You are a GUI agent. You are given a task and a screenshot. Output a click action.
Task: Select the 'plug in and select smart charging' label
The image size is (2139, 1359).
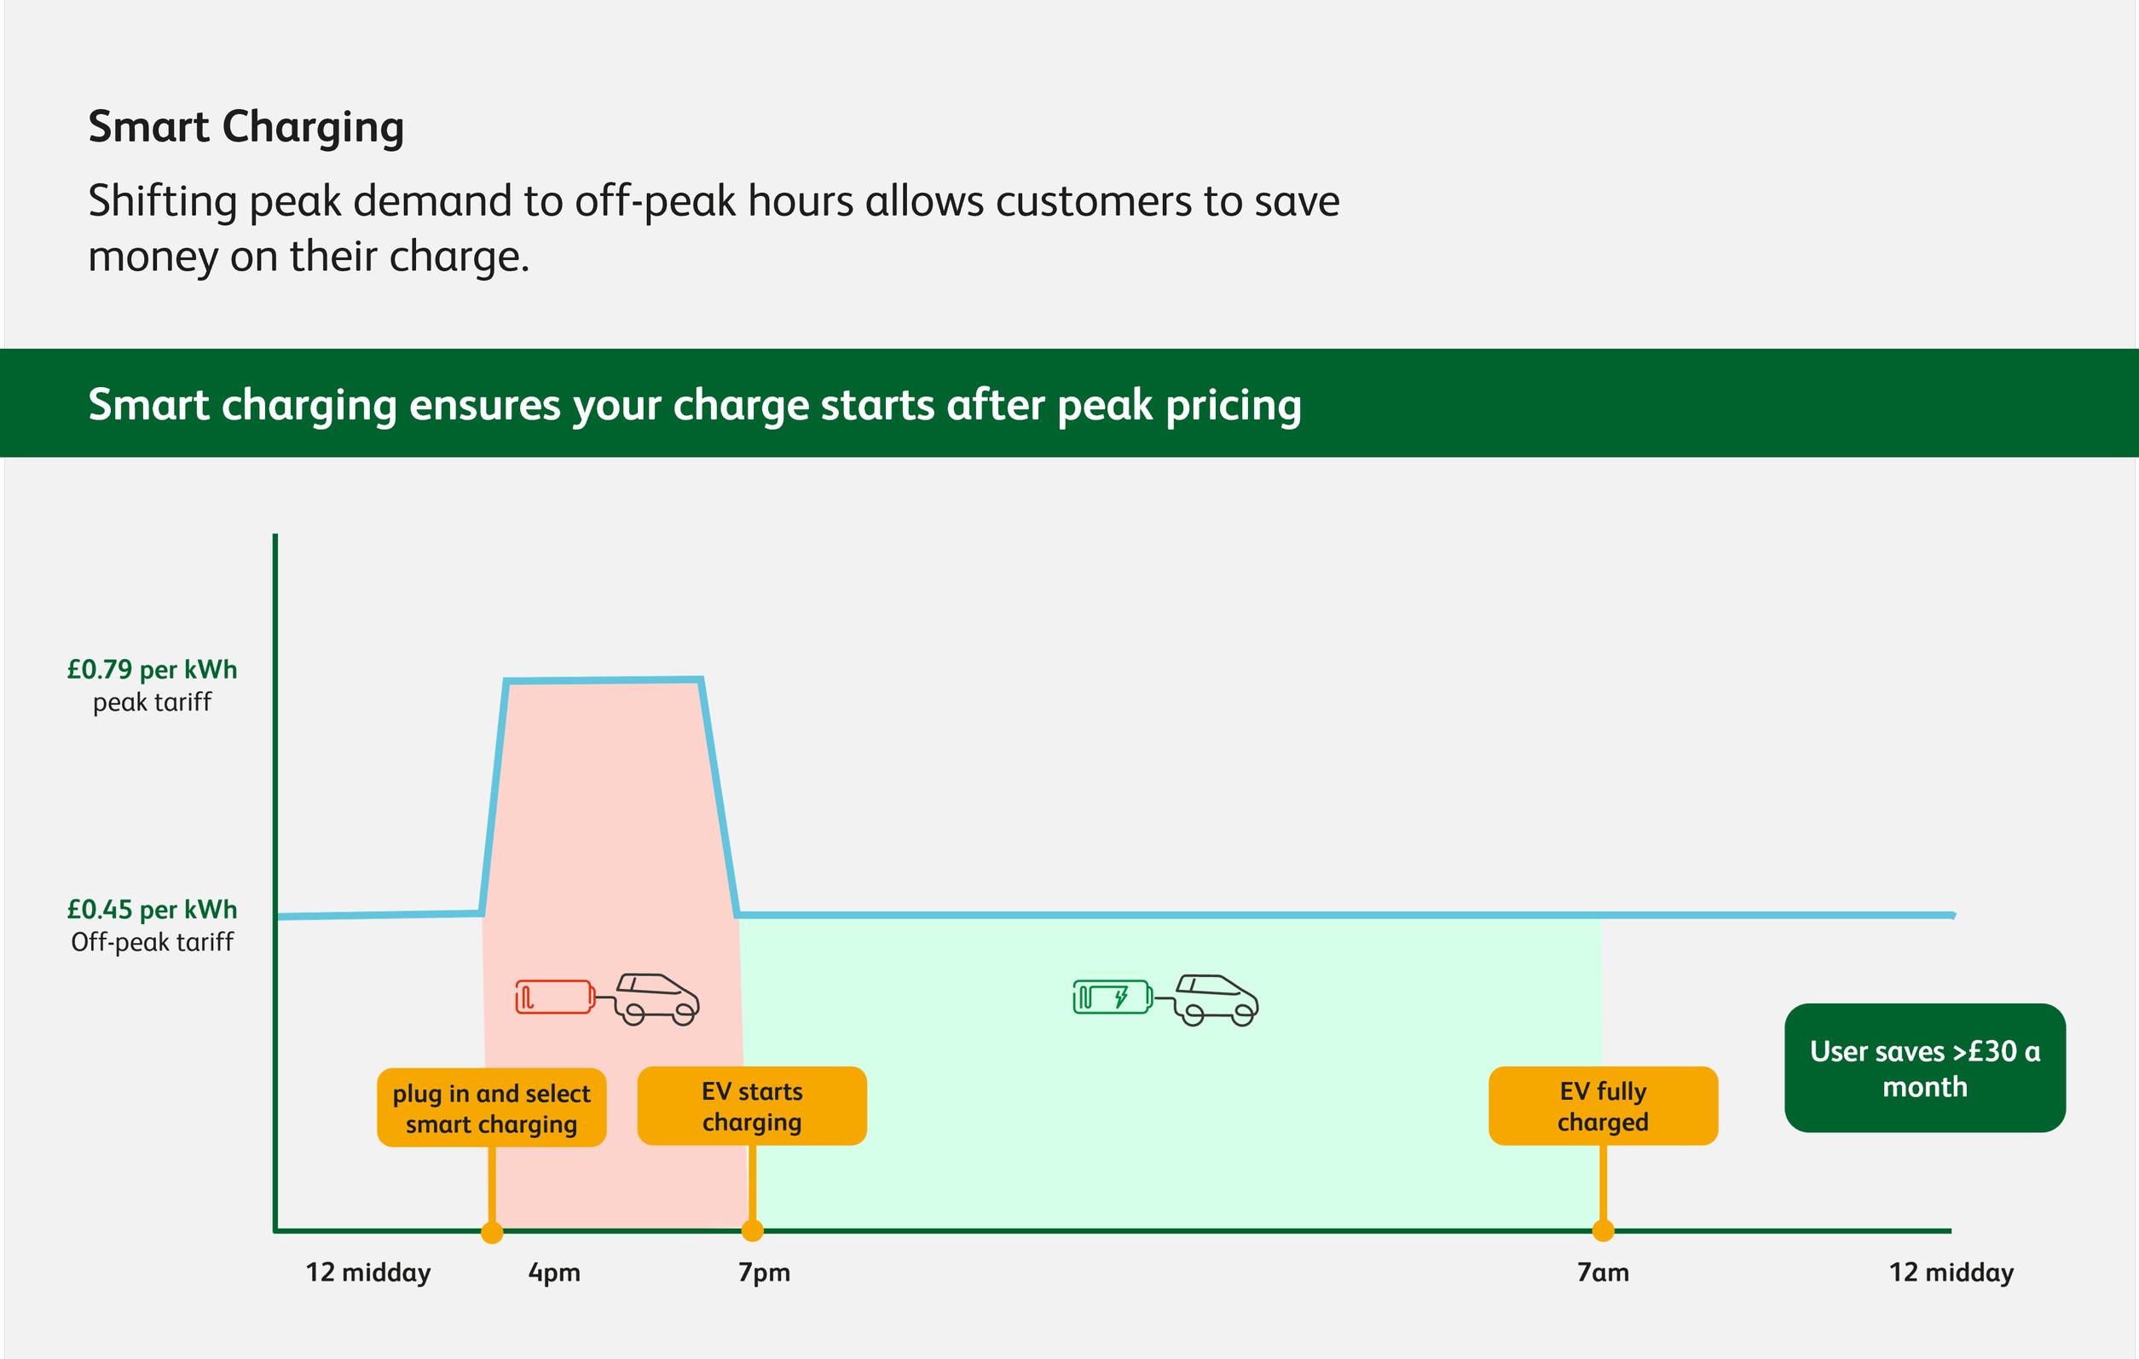tap(491, 1107)
